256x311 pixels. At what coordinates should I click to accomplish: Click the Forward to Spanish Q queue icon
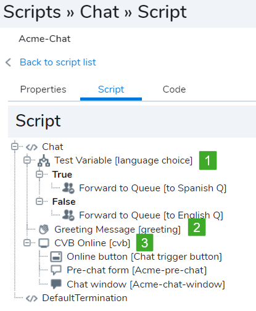point(68,188)
